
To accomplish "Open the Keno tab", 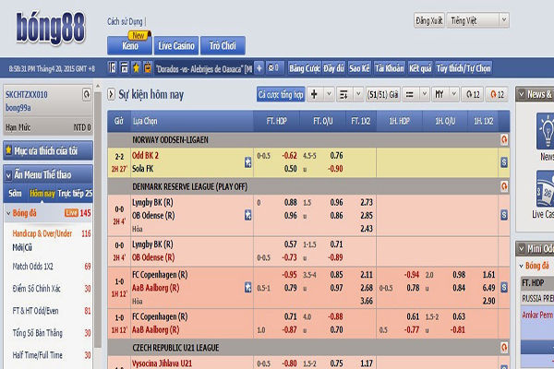I will (x=129, y=45).
